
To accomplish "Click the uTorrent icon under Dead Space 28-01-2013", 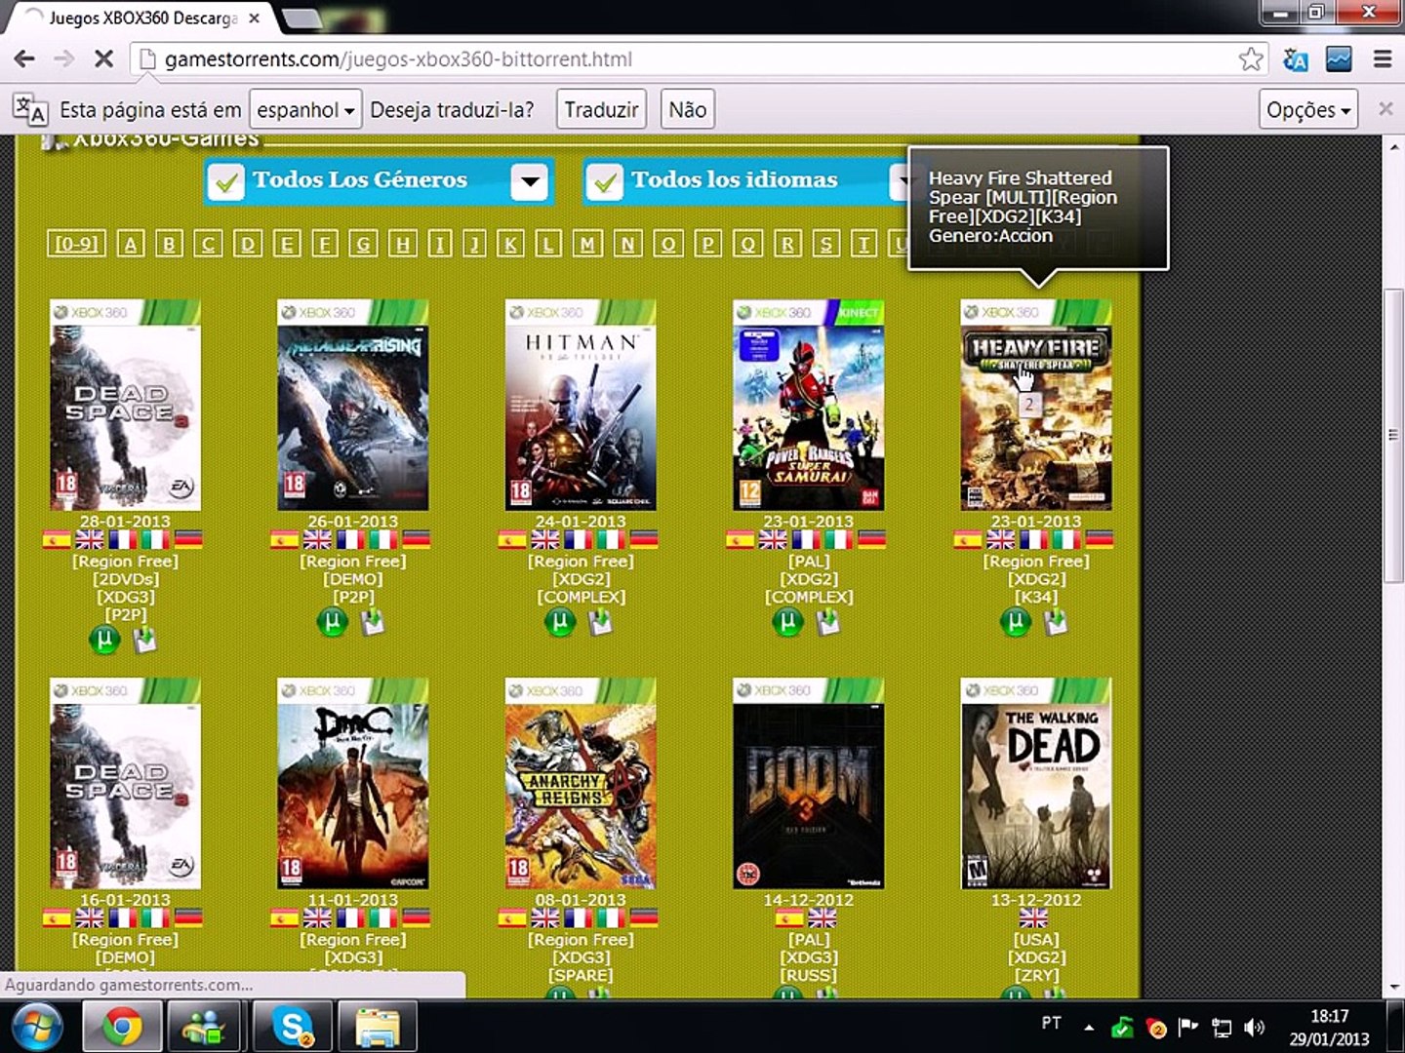I will (x=104, y=640).
